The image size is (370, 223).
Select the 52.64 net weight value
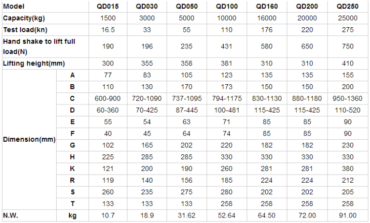(x=227, y=215)
